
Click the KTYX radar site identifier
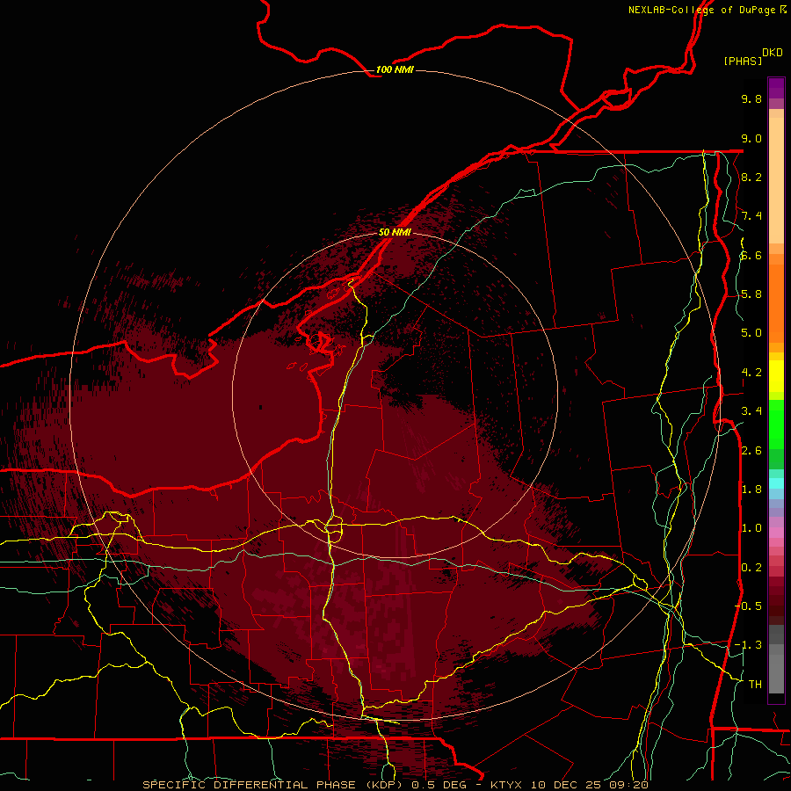(x=507, y=785)
